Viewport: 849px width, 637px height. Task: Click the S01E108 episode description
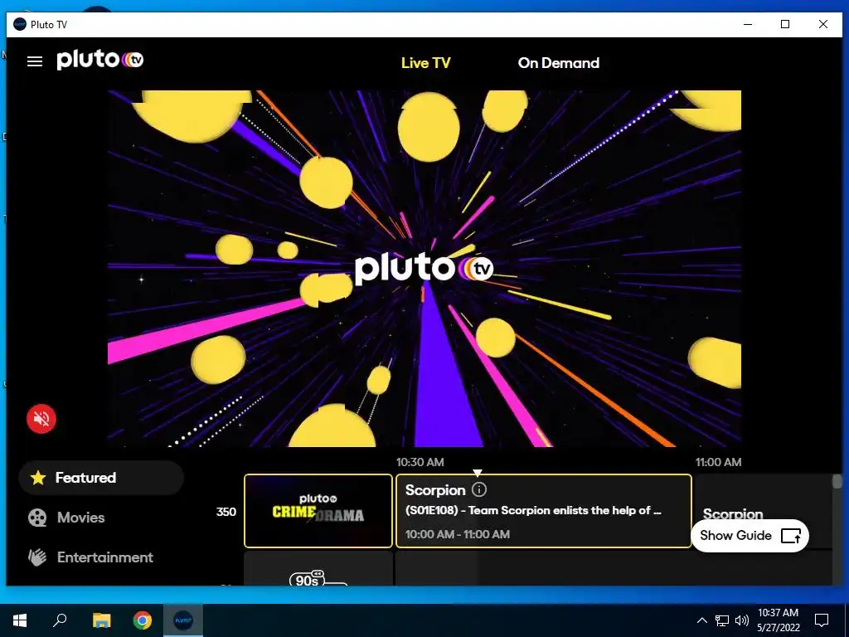point(533,510)
